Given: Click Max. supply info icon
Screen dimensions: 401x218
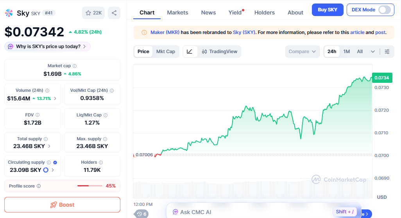Looking at the screenshot, I should [x=105, y=139].
